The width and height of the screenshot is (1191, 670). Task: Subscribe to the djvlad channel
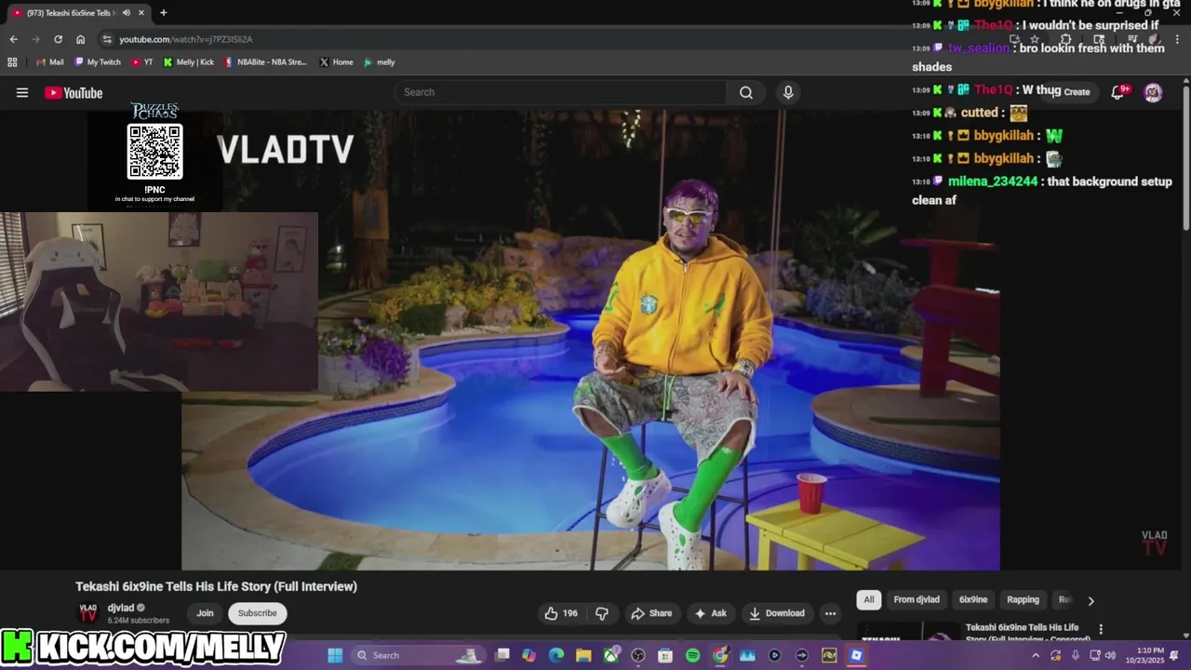click(258, 613)
